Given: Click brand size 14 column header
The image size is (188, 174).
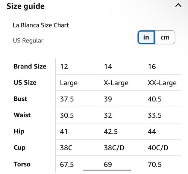Looking at the screenshot, I should pyautogui.click(x=108, y=67).
